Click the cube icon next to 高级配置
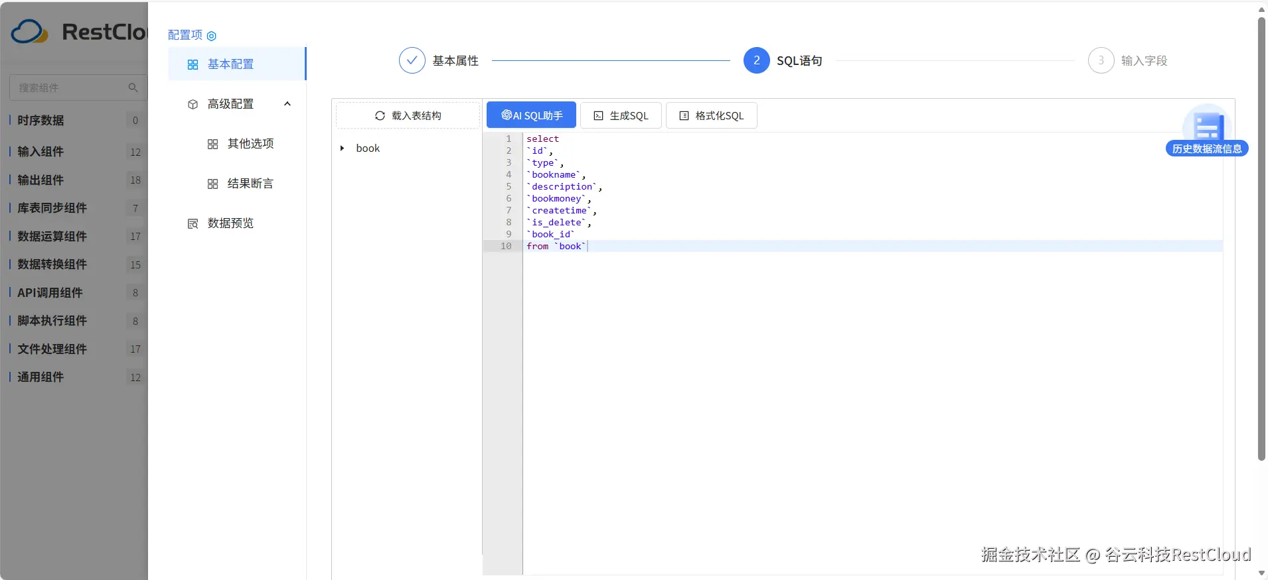The height and width of the screenshot is (580, 1268). click(x=193, y=104)
